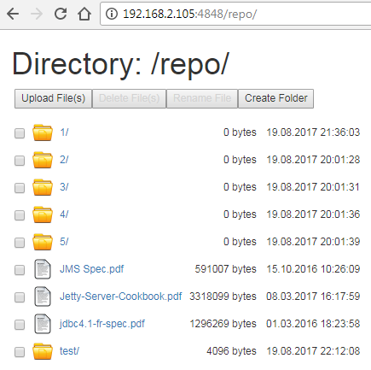This screenshot has height=370, width=371.
Task: Open the 4/ folder link
Action: (x=64, y=214)
